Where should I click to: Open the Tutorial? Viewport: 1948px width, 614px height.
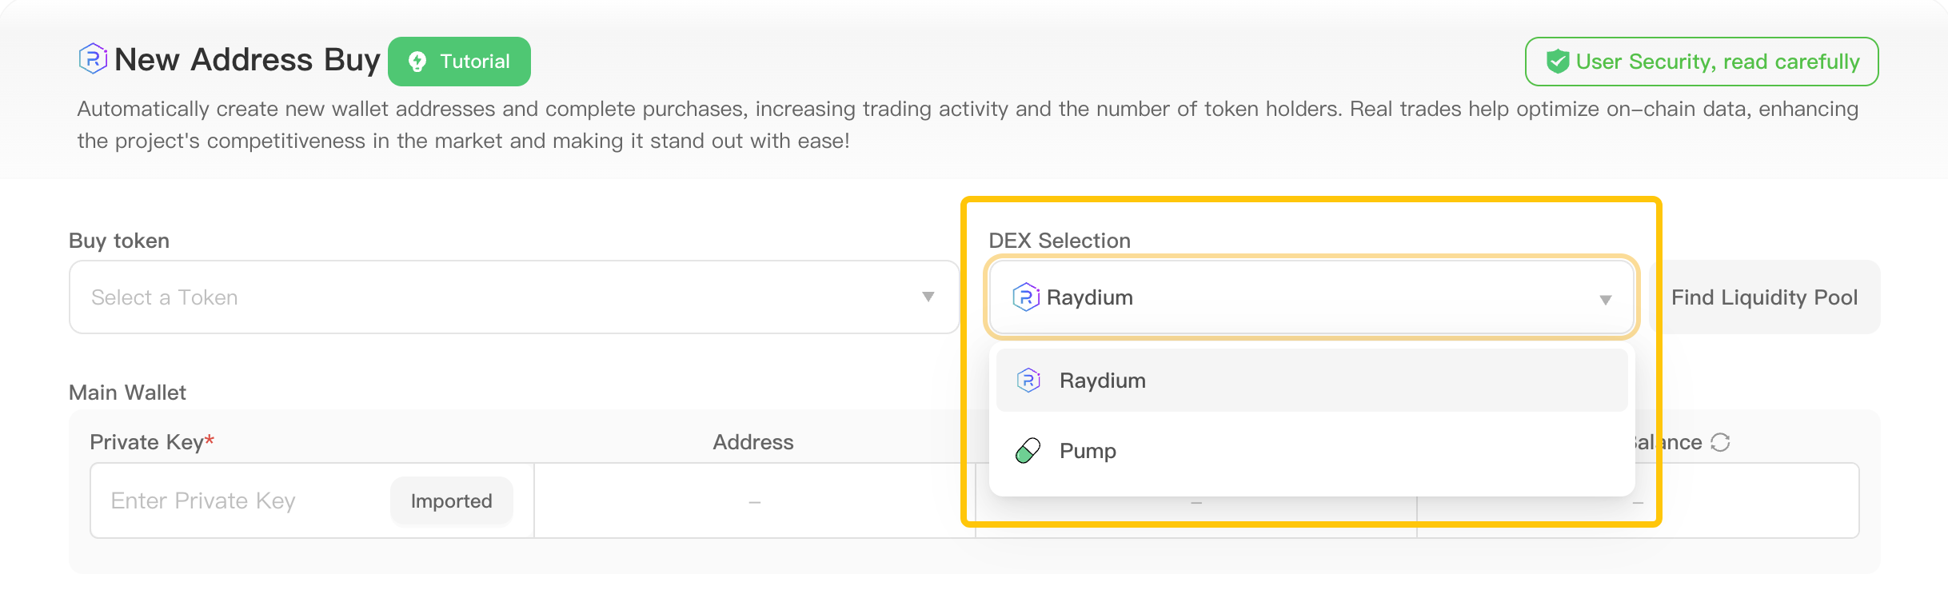click(x=460, y=62)
